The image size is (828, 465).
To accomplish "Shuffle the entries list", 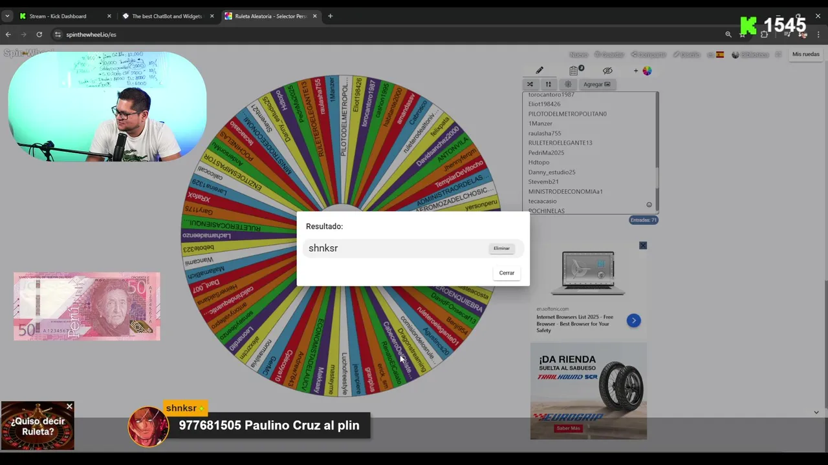I will (x=530, y=84).
